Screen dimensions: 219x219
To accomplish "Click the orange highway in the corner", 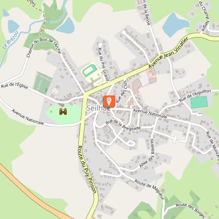I will [31, 193].
